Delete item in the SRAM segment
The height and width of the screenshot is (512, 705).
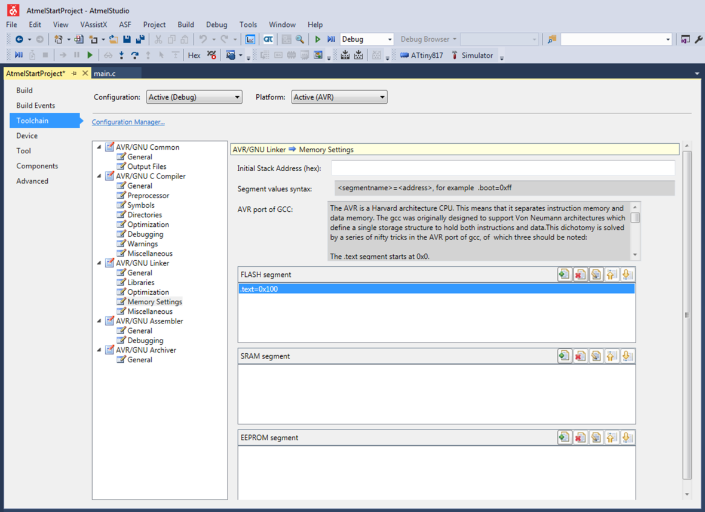click(x=580, y=356)
